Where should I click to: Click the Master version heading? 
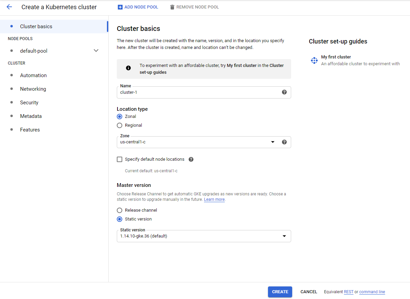(134, 185)
